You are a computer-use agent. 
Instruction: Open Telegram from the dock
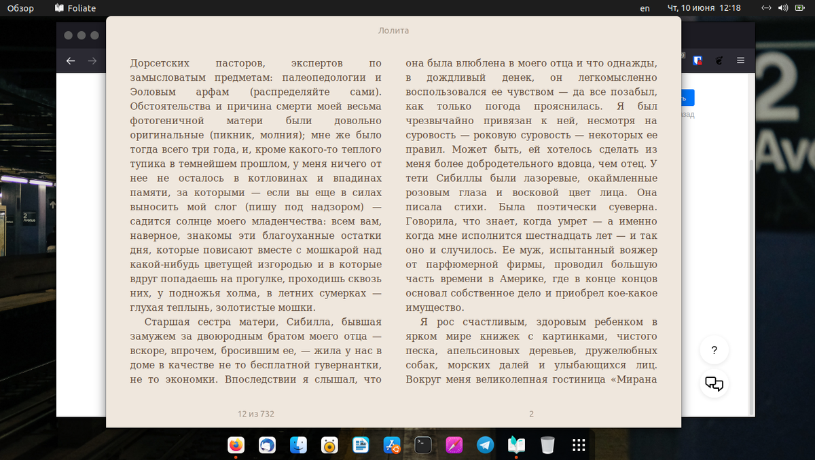486,445
